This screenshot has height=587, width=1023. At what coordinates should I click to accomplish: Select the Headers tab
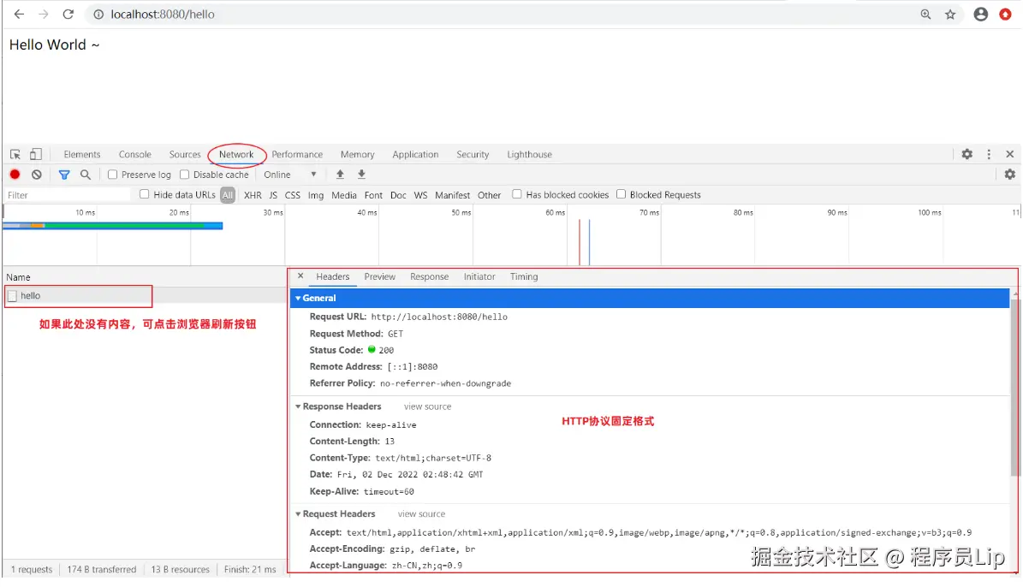click(333, 276)
